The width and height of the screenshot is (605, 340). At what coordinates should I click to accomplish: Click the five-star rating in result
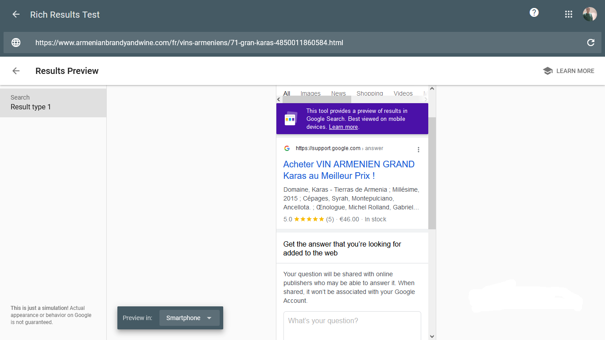[x=309, y=219]
